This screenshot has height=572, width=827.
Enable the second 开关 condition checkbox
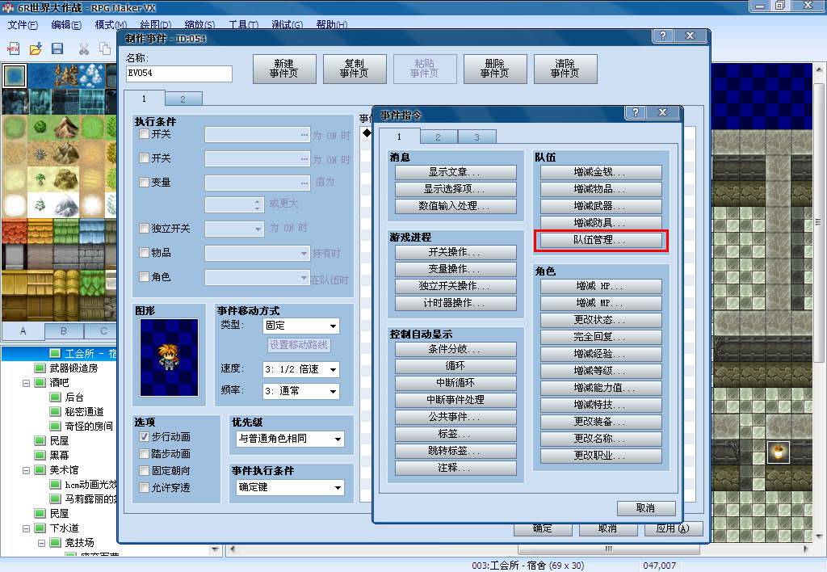(144, 158)
